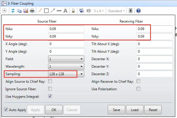Open the Sampling dropdown
Viewport: 177px width, 118px height.
click(x=81, y=74)
